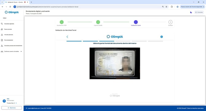Open Nuevo proceso in the sidebar menu
This screenshot has width=206, height=111.
click(8, 29)
